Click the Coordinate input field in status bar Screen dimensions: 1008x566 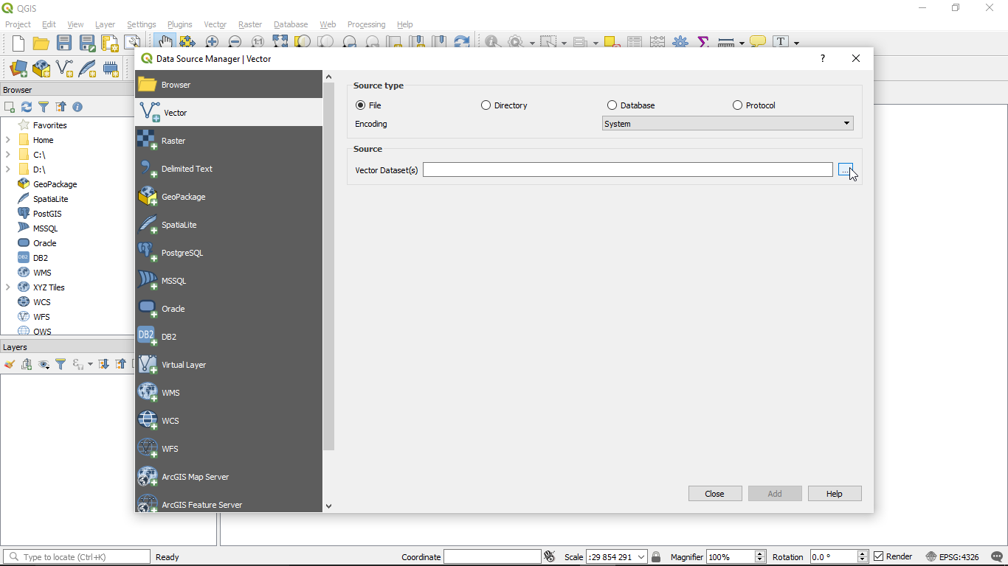[x=492, y=557]
